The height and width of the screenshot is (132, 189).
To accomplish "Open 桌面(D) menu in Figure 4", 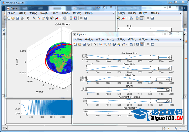I will pyautogui.click(x=132, y=39).
